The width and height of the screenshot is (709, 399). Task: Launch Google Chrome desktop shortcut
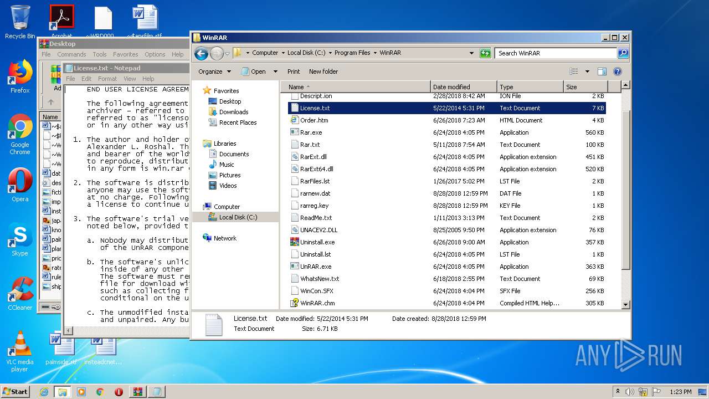[20, 134]
